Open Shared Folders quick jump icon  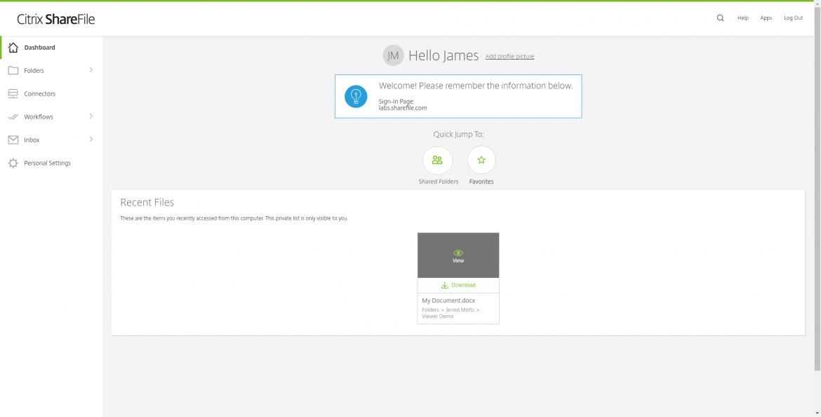[x=438, y=160]
